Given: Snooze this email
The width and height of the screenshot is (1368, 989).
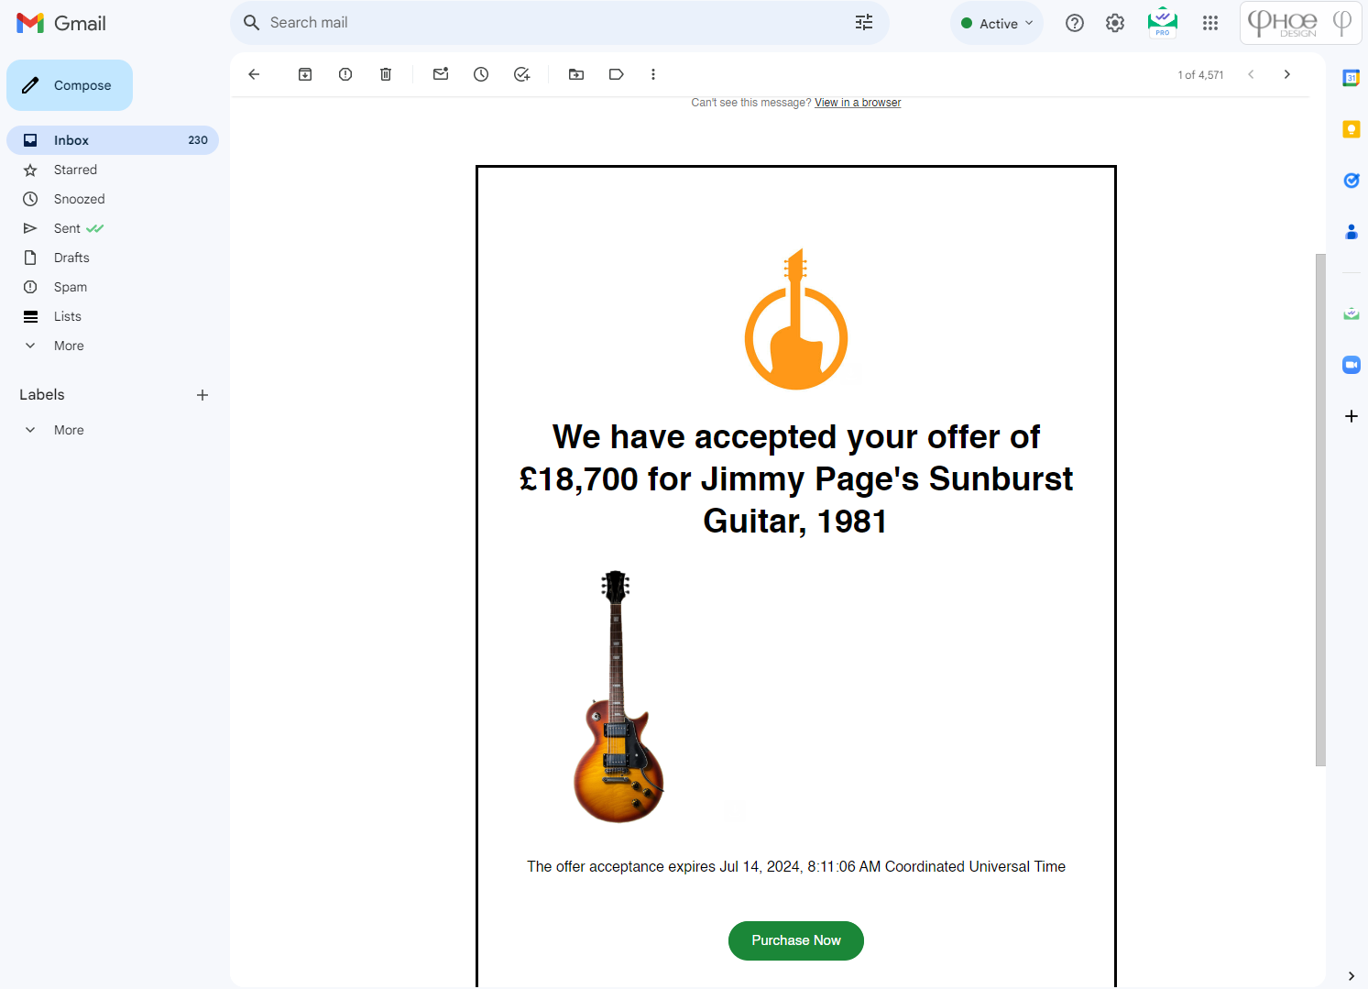Looking at the screenshot, I should 481,74.
